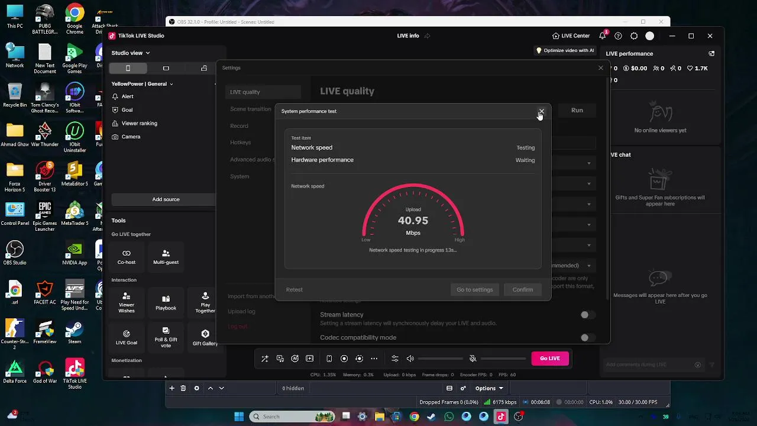
Task: Open the Poll & Gift vote tool
Action: (x=166, y=337)
